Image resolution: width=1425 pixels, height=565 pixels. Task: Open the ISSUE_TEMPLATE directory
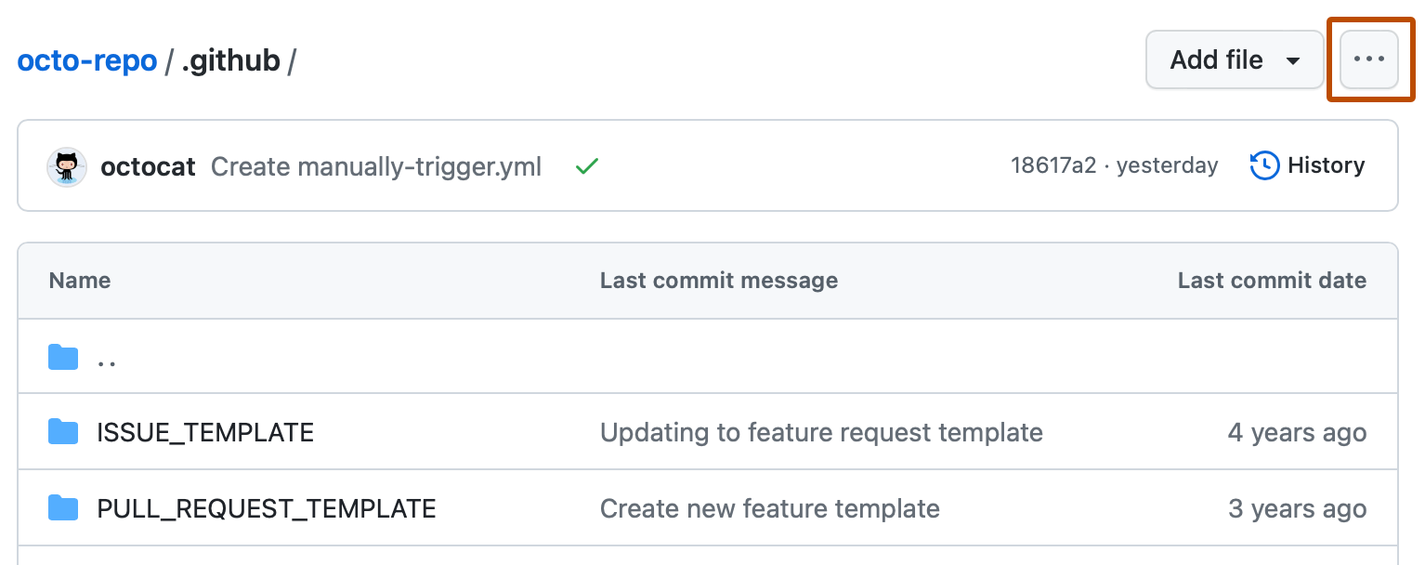(x=205, y=431)
